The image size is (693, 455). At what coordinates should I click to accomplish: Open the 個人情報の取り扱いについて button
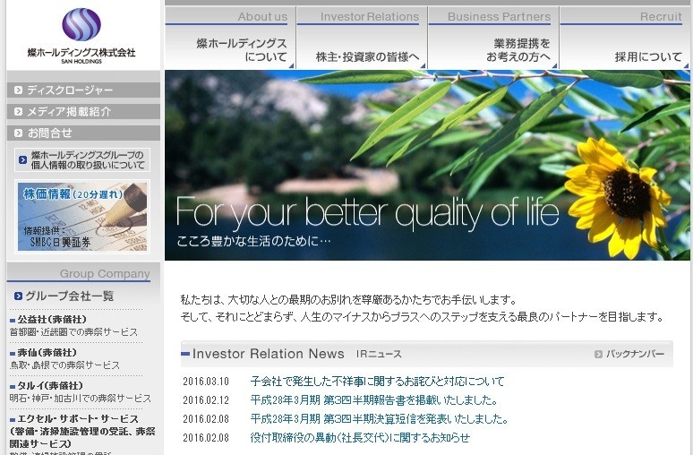click(x=82, y=159)
